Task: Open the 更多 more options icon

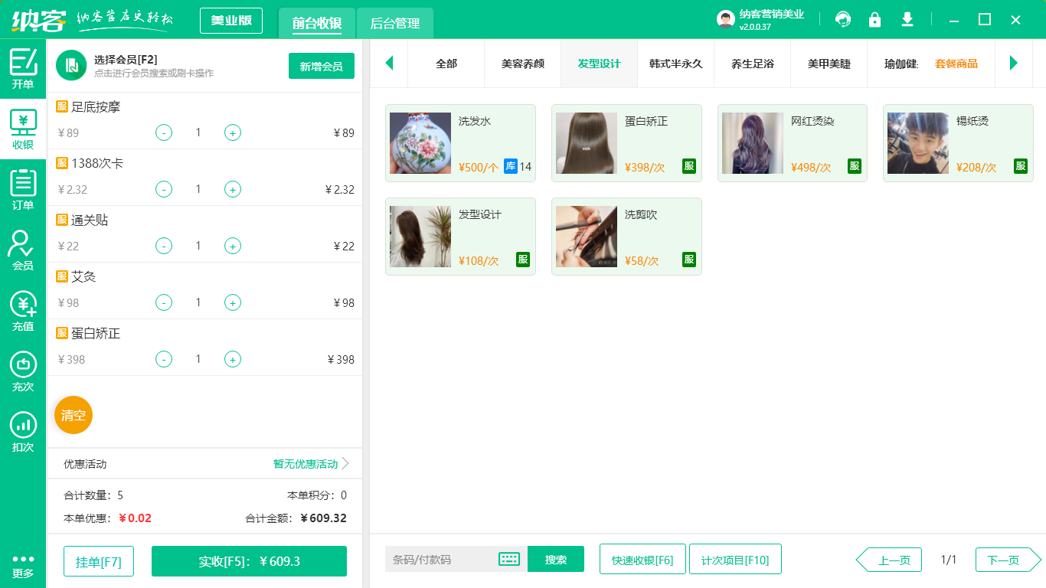Action: [22, 555]
